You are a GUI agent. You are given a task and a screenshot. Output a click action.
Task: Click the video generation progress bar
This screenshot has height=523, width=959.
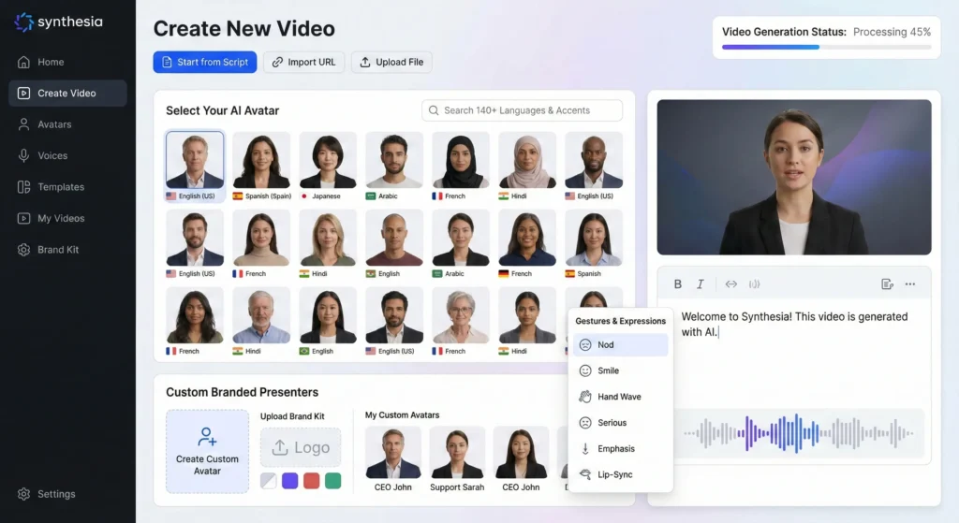[x=826, y=47]
